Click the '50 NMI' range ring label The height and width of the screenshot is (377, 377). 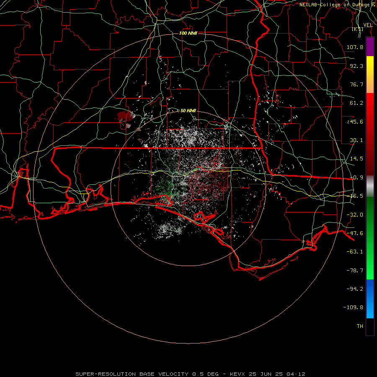click(188, 111)
